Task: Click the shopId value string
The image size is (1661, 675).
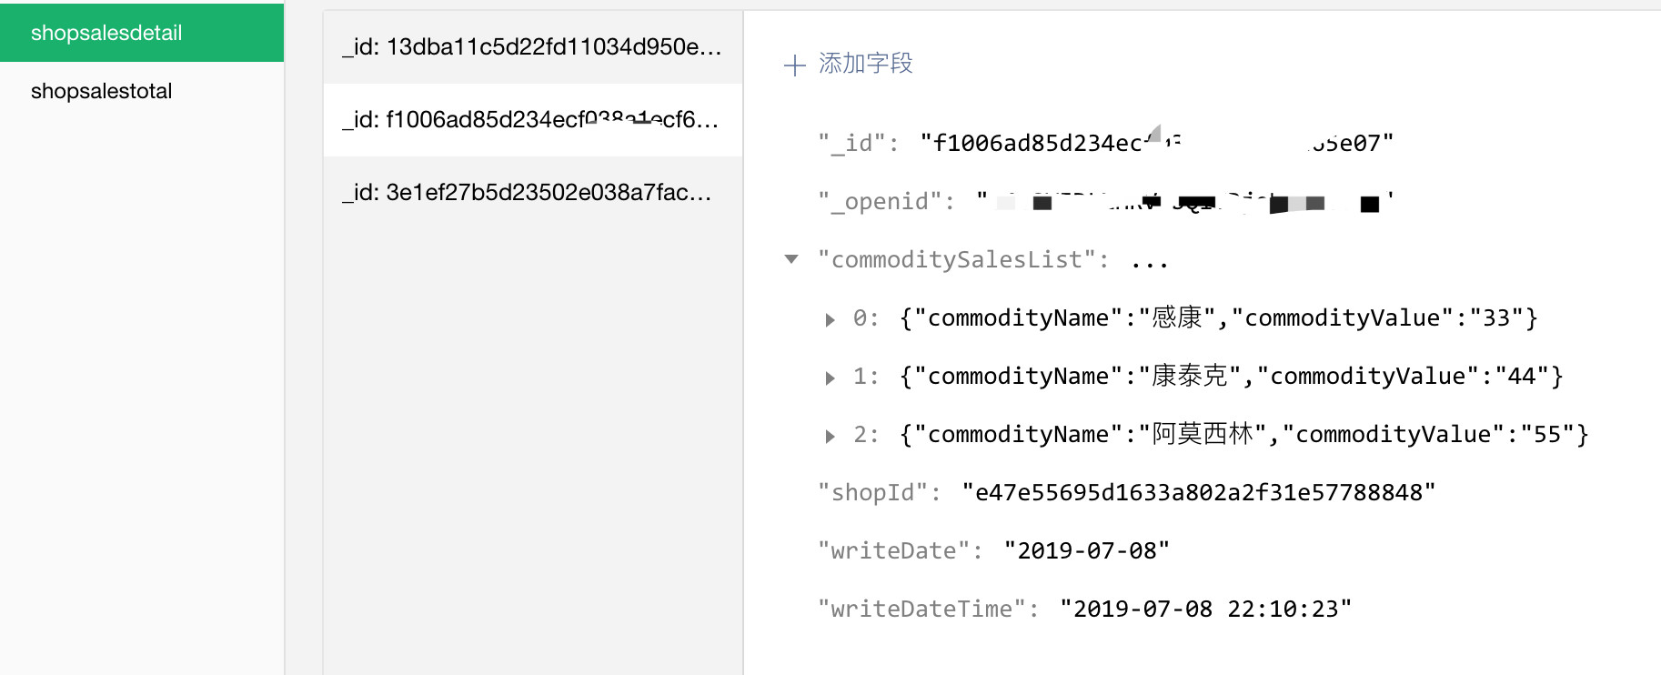Action: [1198, 493]
